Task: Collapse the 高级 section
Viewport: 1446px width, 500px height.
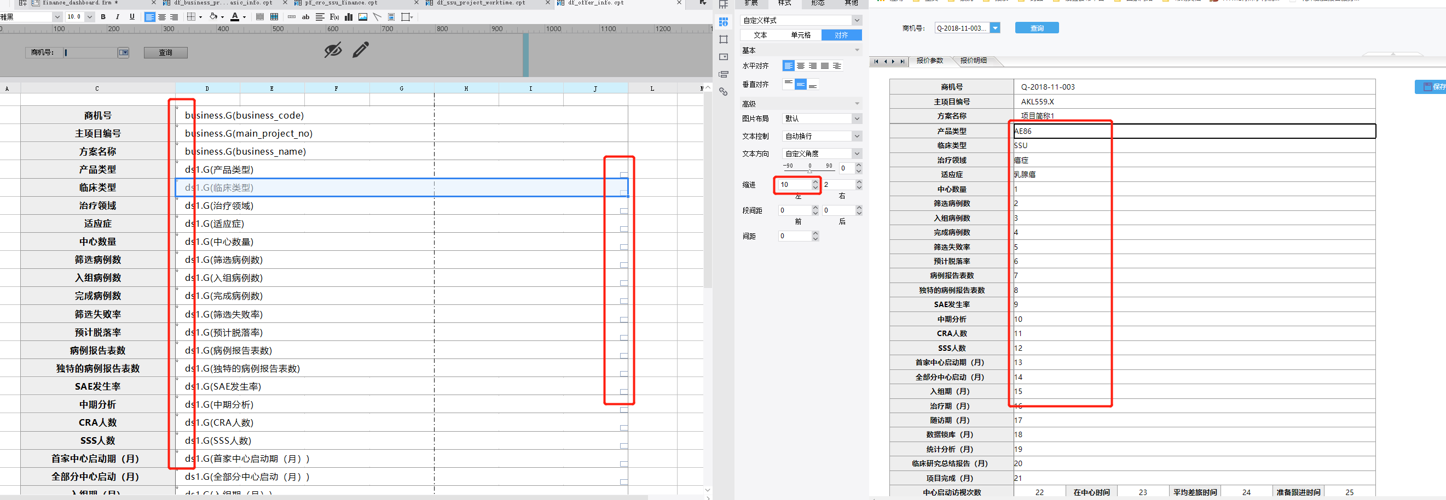Action: click(857, 104)
